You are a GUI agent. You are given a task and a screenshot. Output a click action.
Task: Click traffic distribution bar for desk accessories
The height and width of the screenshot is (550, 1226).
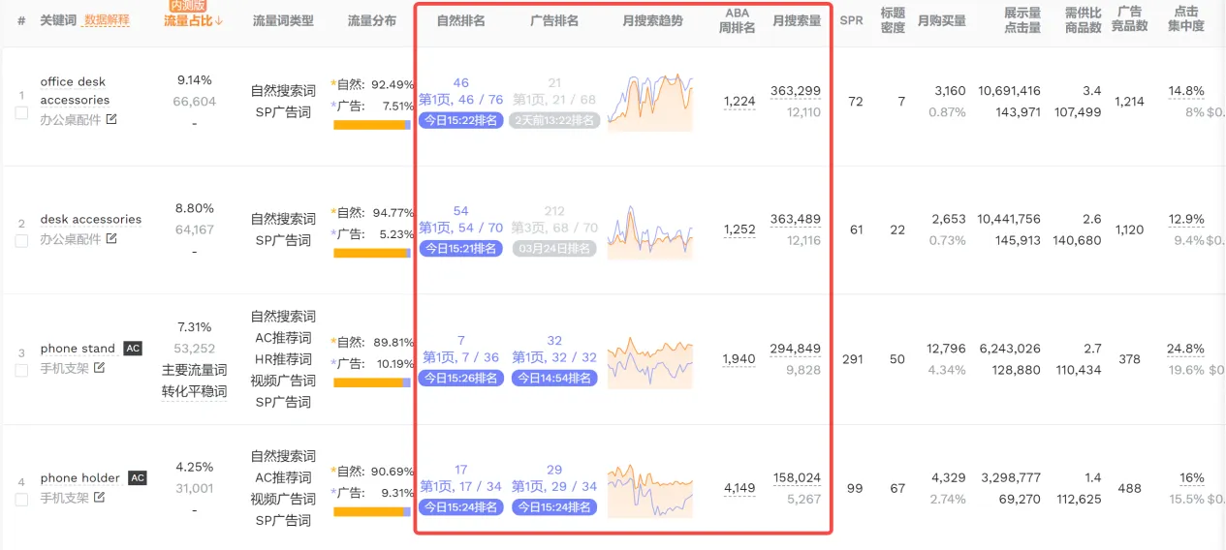[372, 253]
